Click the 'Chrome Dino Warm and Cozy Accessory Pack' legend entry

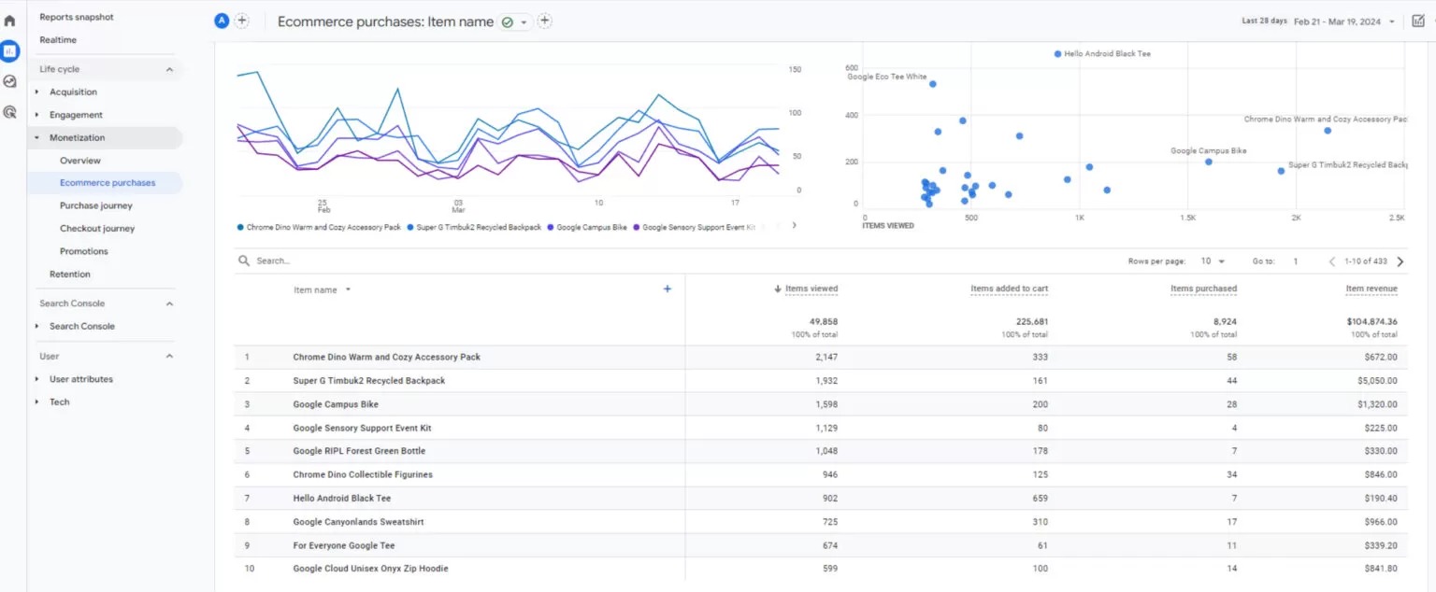tap(319, 227)
